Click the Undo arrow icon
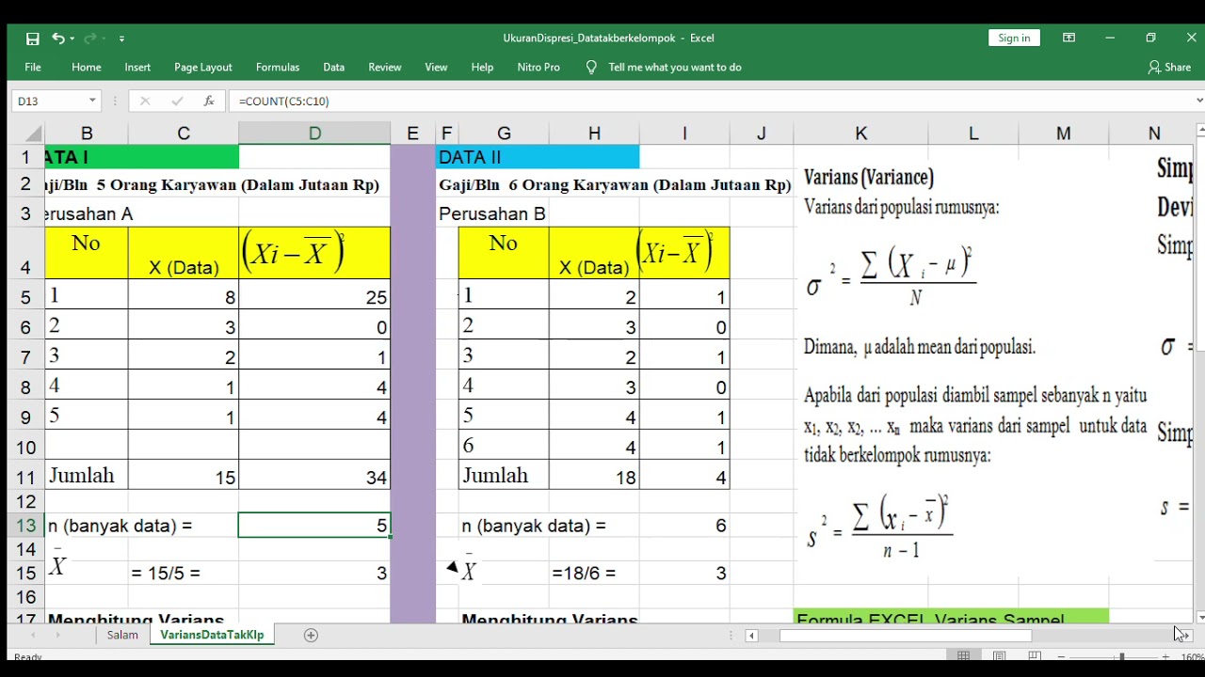The height and width of the screenshot is (677, 1205). click(x=58, y=39)
